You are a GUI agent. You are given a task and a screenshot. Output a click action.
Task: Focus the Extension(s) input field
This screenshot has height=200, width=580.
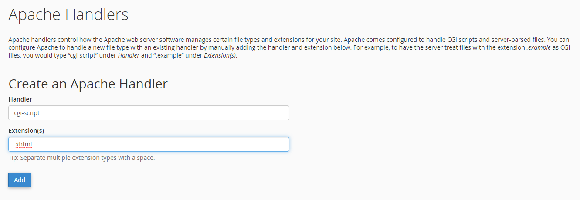tap(149, 144)
